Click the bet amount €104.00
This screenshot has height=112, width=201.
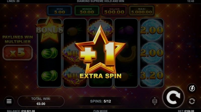[189, 111]
